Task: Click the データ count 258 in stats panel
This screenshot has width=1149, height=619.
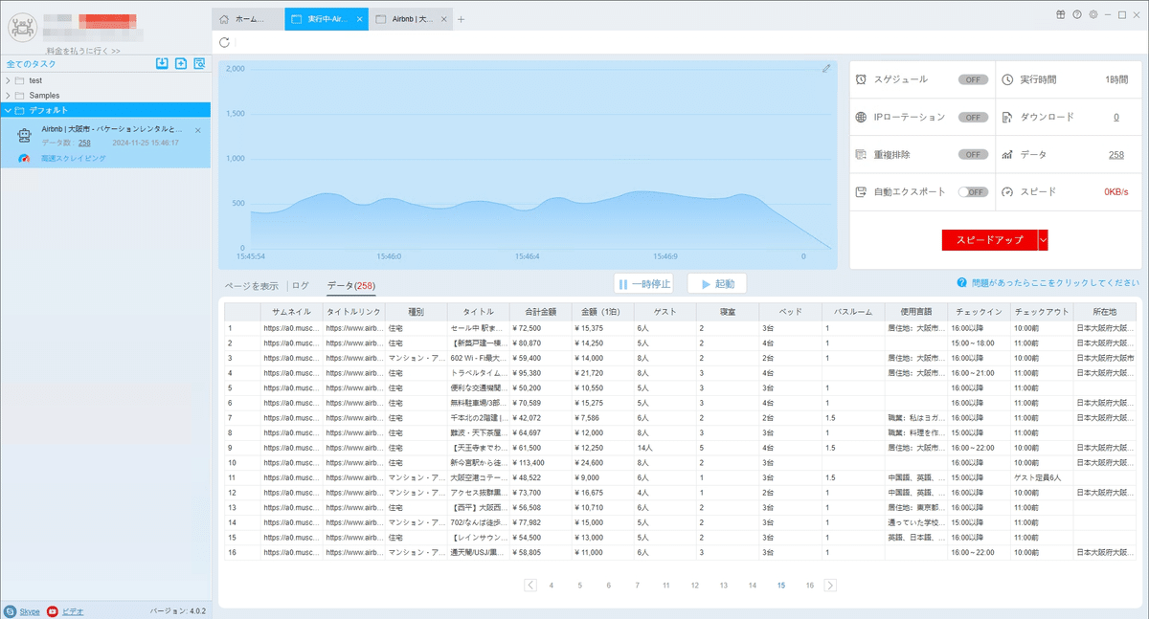Action: click(x=1115, y=154)
